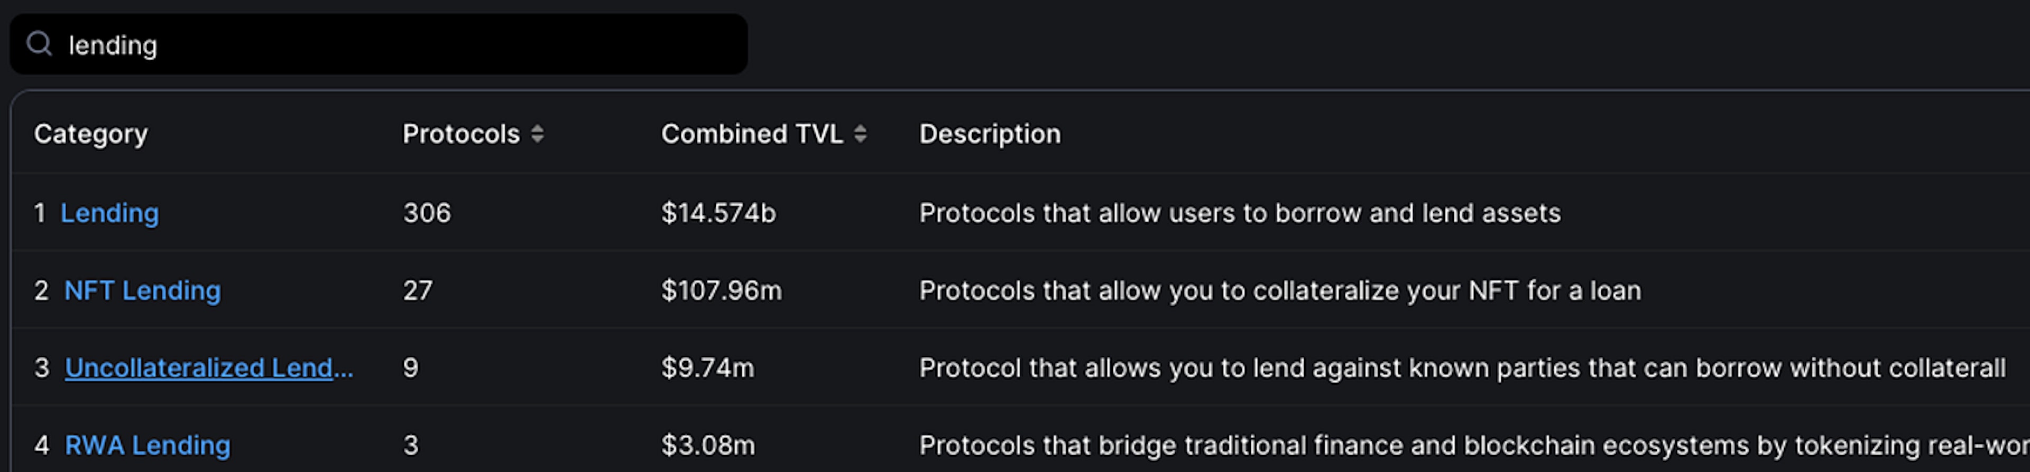Select the $14.574b combined TVL value
Screen dimensions: 2030x472
click(x=719, y=212)
